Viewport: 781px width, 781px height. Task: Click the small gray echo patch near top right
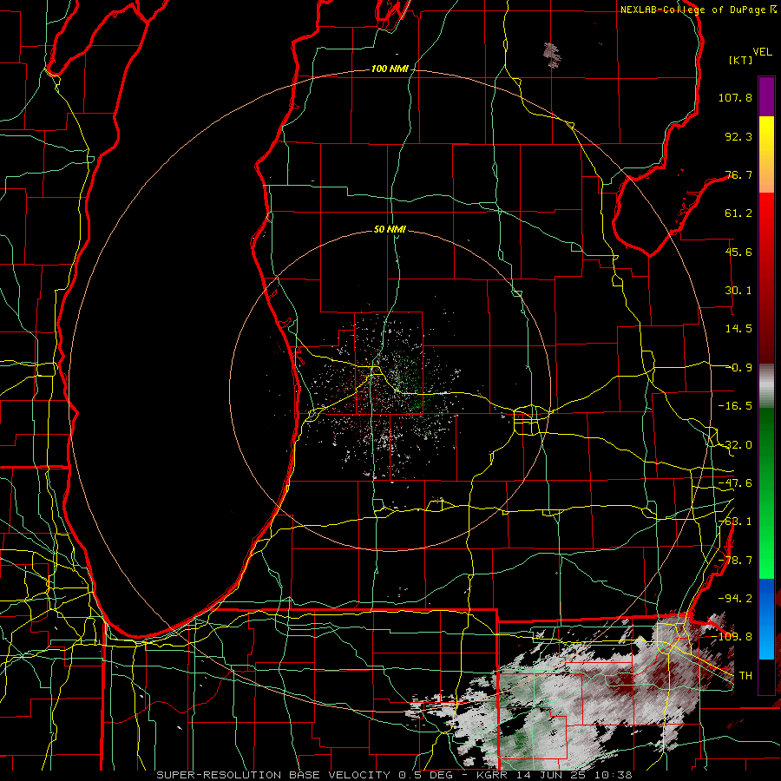tap(552, 54)
